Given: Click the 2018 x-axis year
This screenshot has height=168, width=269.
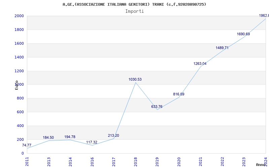Looking at the screenshot, I should tap(136, 162).
